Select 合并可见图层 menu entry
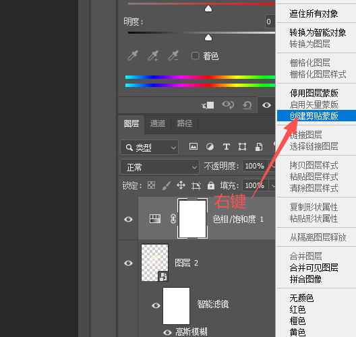The width and height of the screenshot is (356, 337). tap(314, 268)
